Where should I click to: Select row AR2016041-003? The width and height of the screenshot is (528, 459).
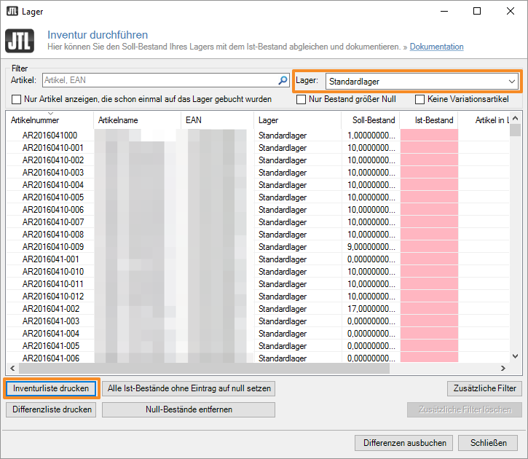[258, 321]
